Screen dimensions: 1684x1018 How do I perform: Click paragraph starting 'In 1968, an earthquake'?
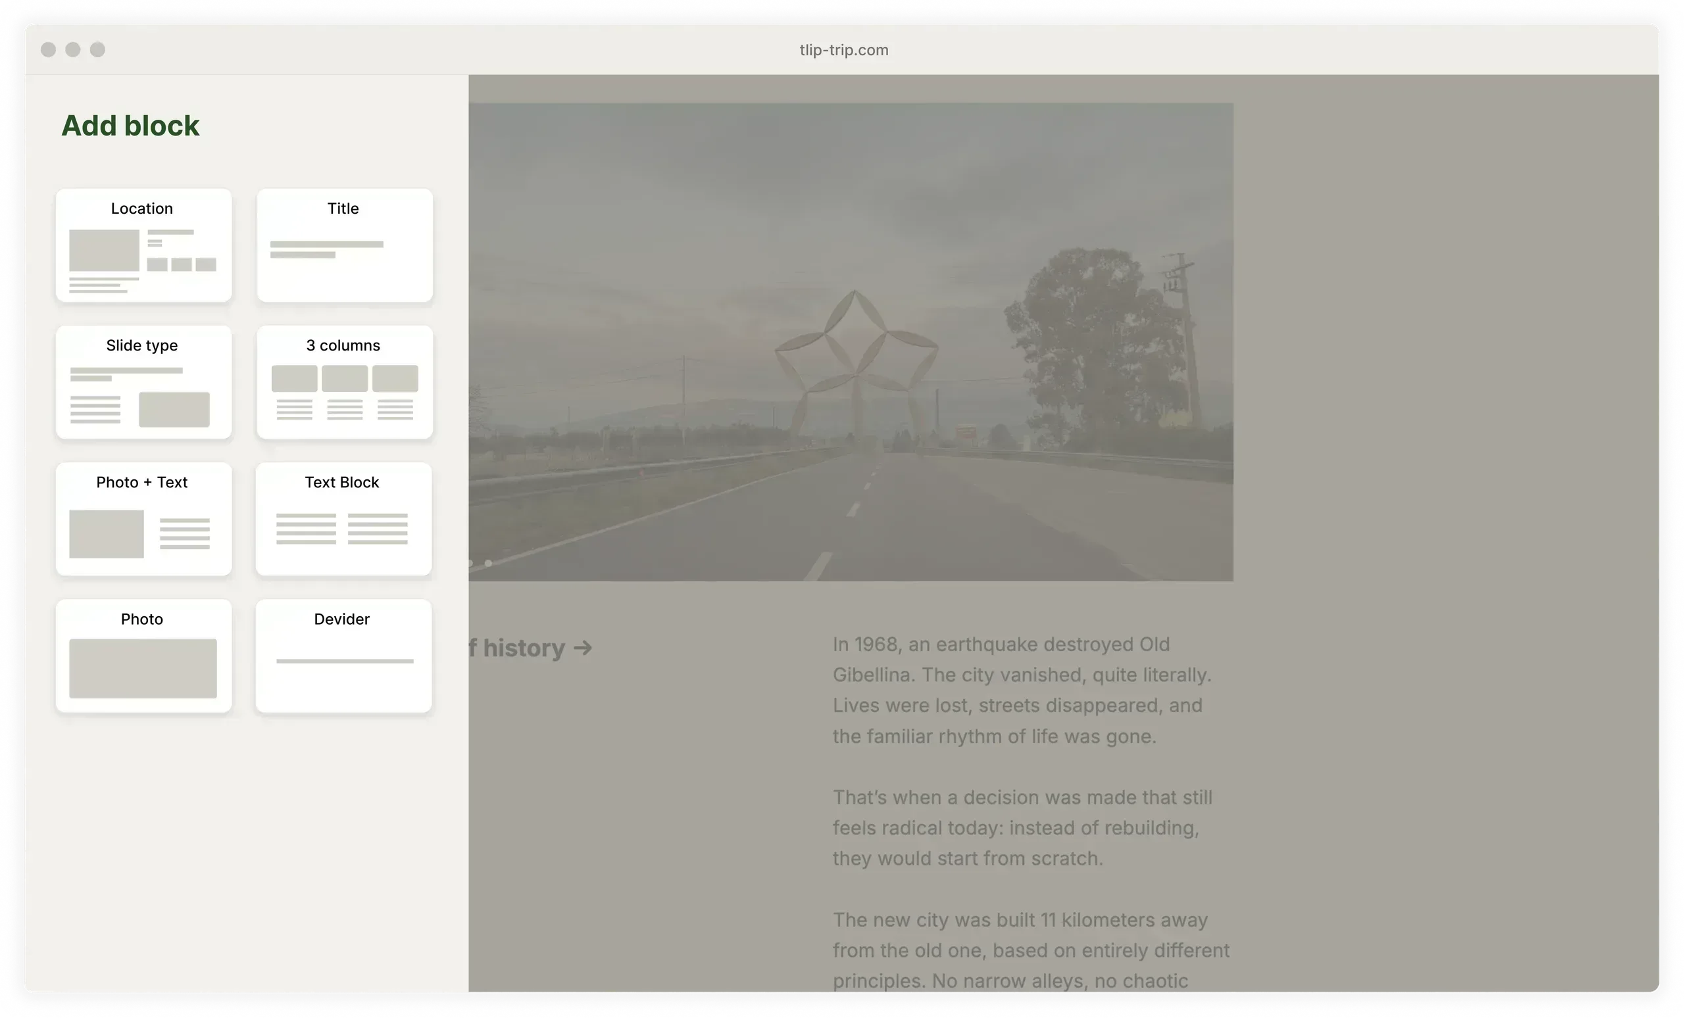1022,690
